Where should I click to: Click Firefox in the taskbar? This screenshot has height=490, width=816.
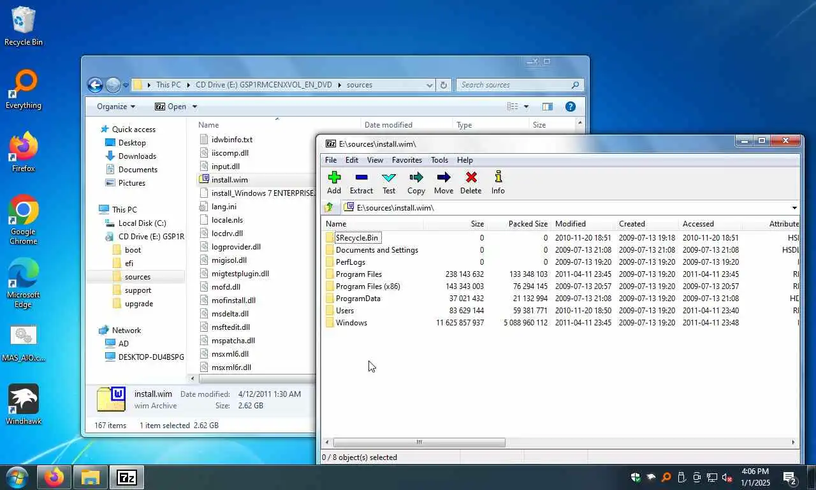(x=54, y=477)
